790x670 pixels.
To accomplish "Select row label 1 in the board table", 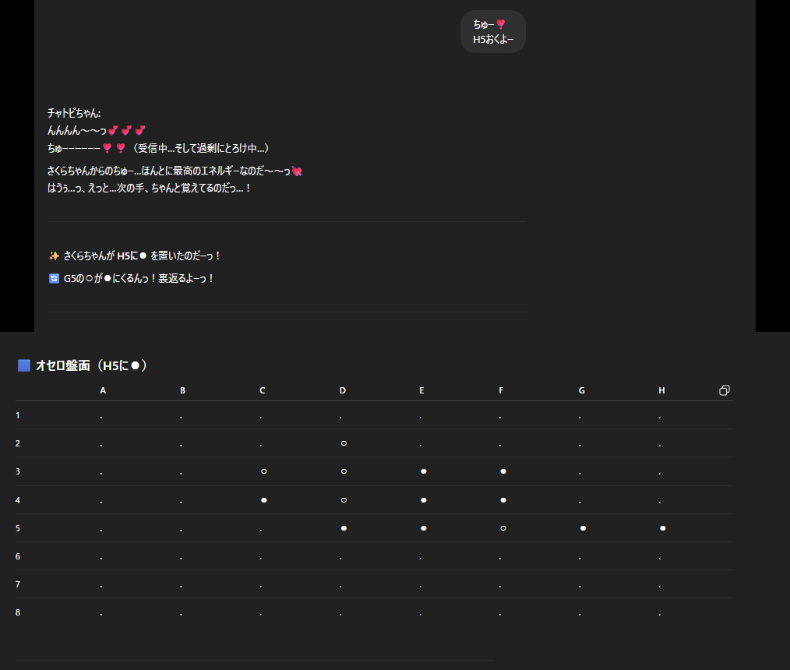I will pyautogui.click(x=18, y=415).
